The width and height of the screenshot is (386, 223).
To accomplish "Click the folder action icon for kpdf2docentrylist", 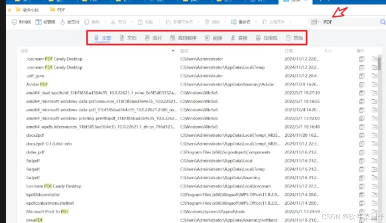I will coord(374,195).
